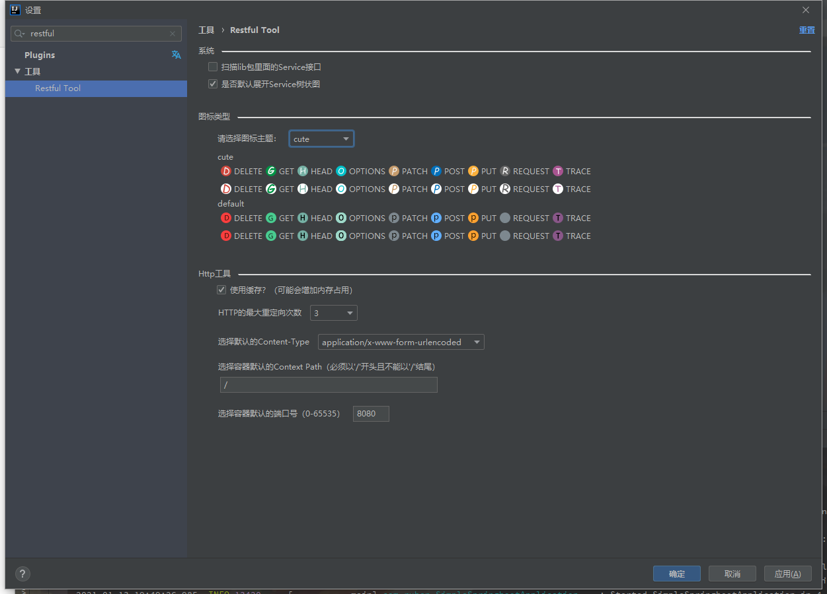827x594 pixels.
Task: Clear the search field with the X icon
Action: (x=173, y=34)
